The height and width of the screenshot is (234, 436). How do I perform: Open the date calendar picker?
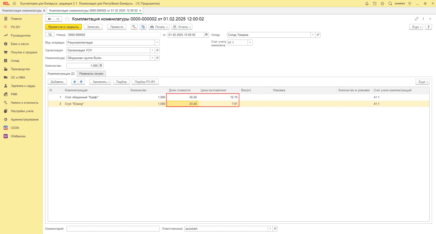coord(207,35)
